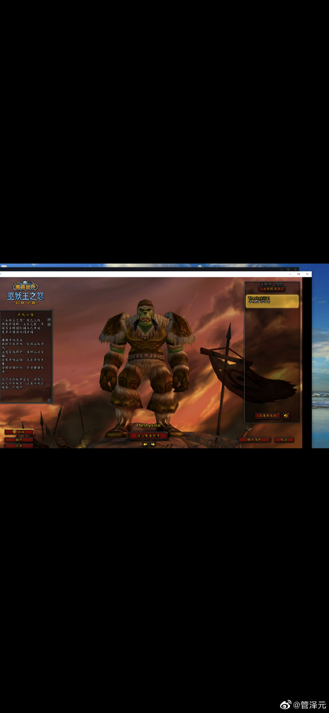Click the delete character button
This screenshot has height=713, width=329.
(254, 439)
